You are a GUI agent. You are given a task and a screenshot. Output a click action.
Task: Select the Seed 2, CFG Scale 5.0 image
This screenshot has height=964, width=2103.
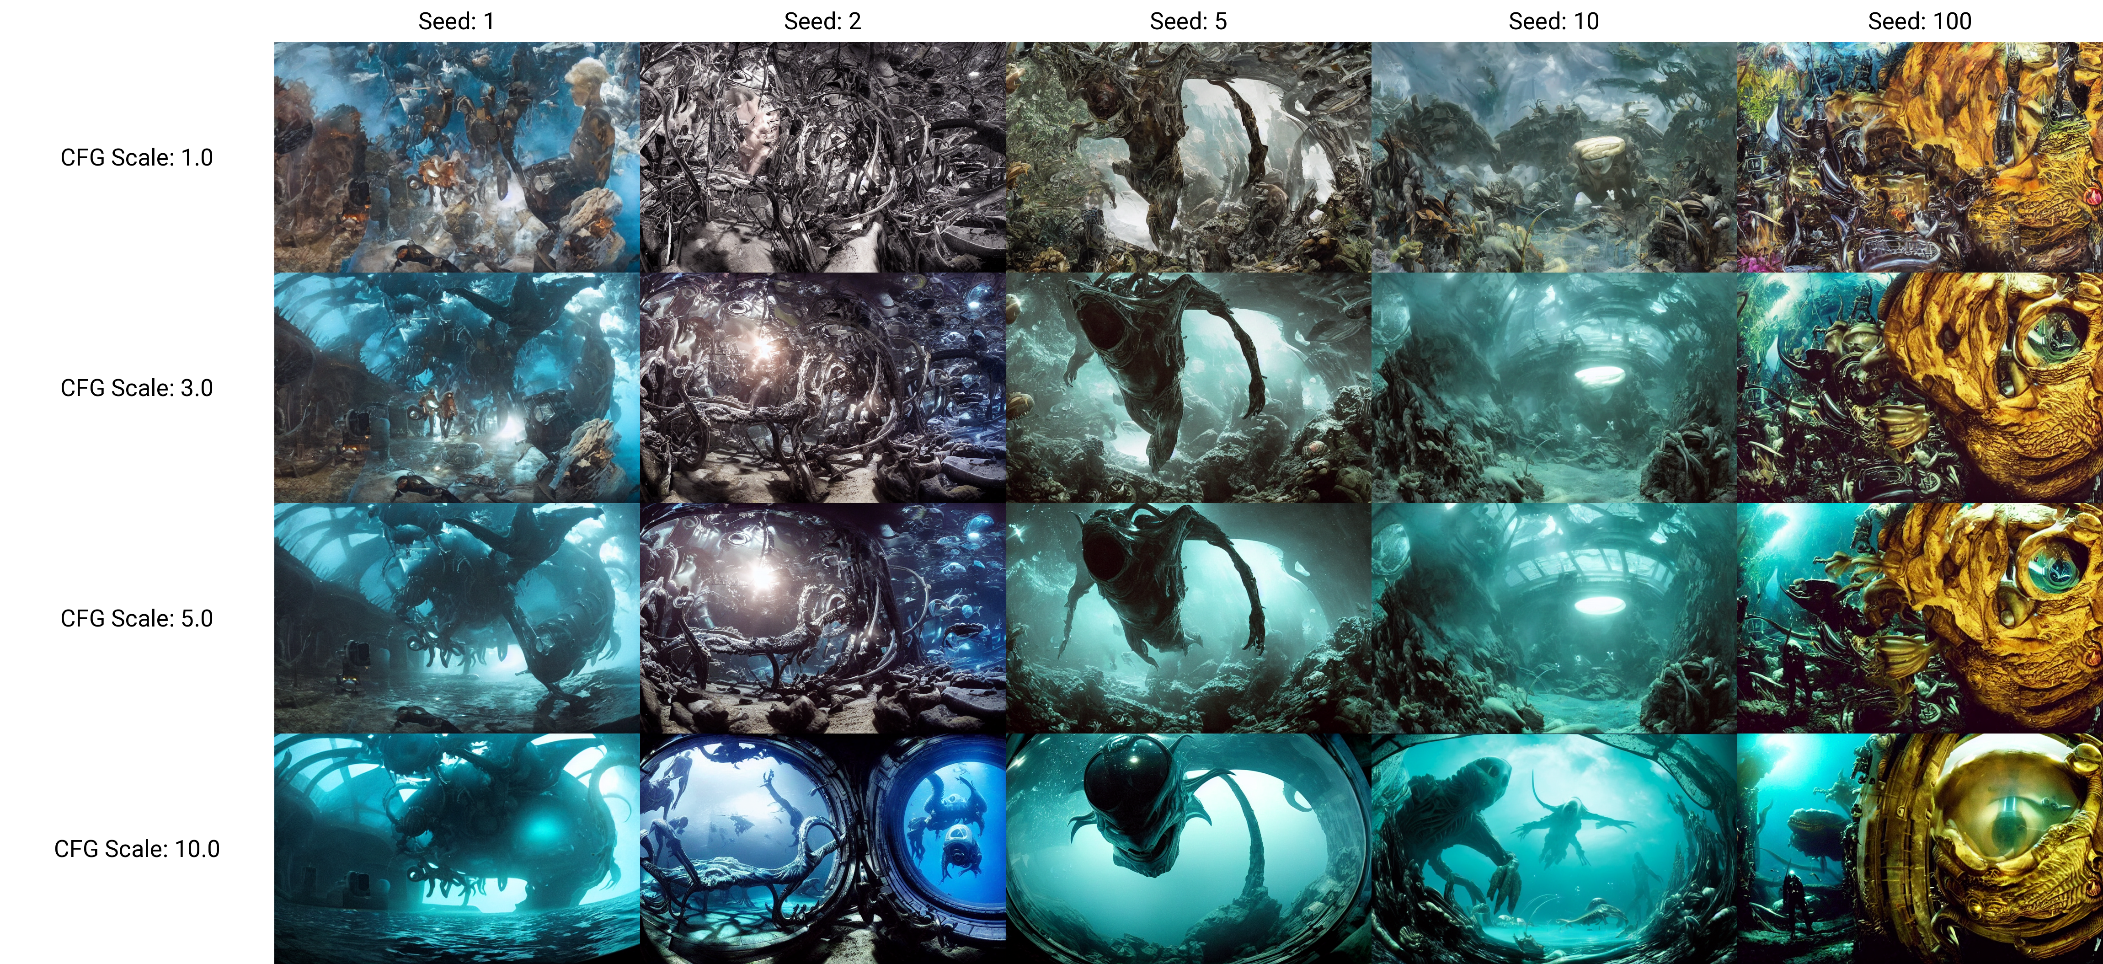(822, 618)
